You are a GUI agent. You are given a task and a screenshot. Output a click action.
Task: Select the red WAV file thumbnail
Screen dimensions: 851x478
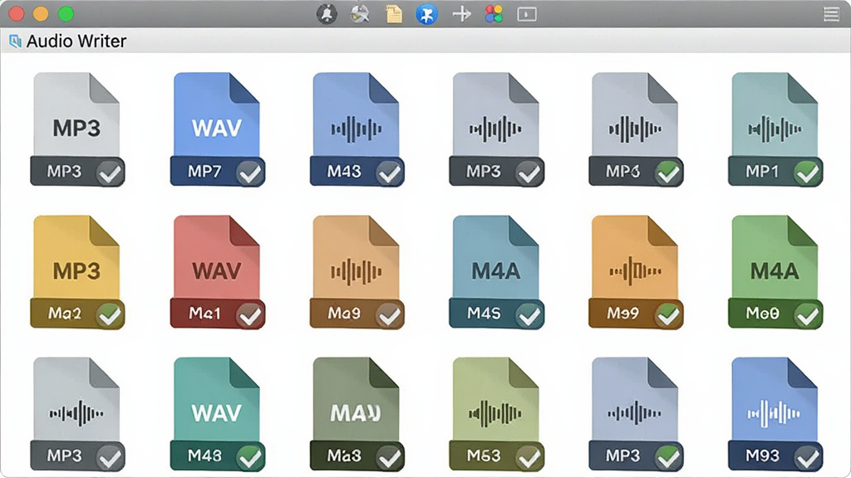[x=217, y=257]
